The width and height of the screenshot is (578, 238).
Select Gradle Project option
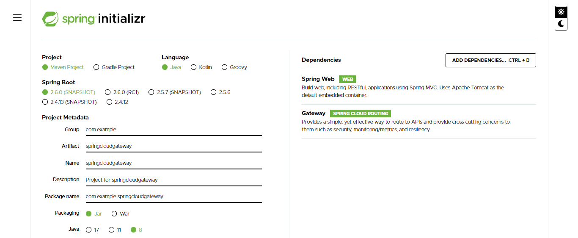point(114,67)
